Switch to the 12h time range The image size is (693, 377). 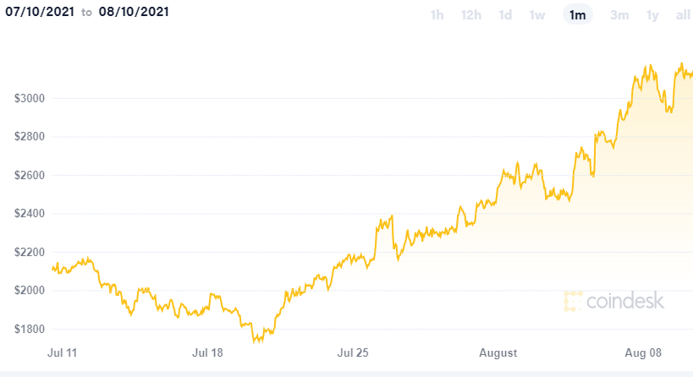click(471, 15)
